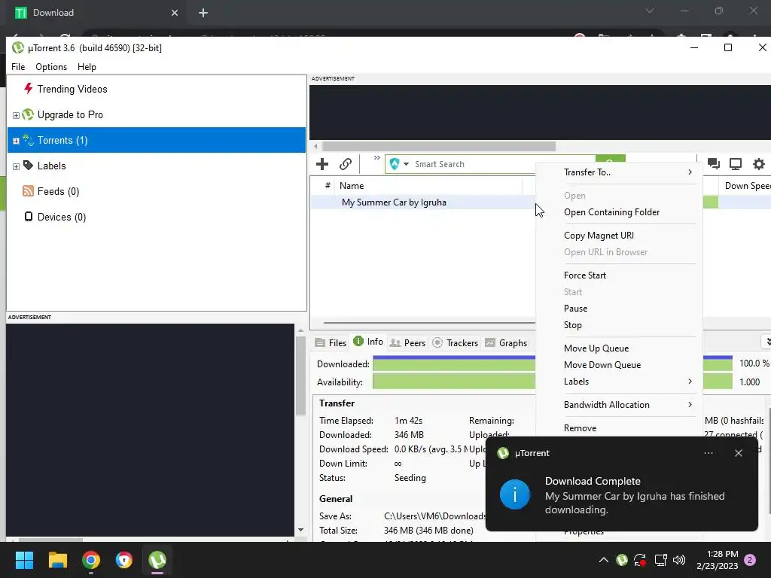Click the Name column header
Image resolution: width=771 pixels, height=578 pixels.
coord(428,186)
